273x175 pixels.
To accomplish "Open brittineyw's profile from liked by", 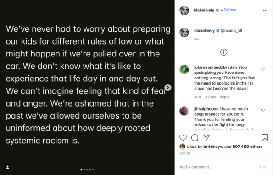I will pyautogui.click(x=213, y=147).
